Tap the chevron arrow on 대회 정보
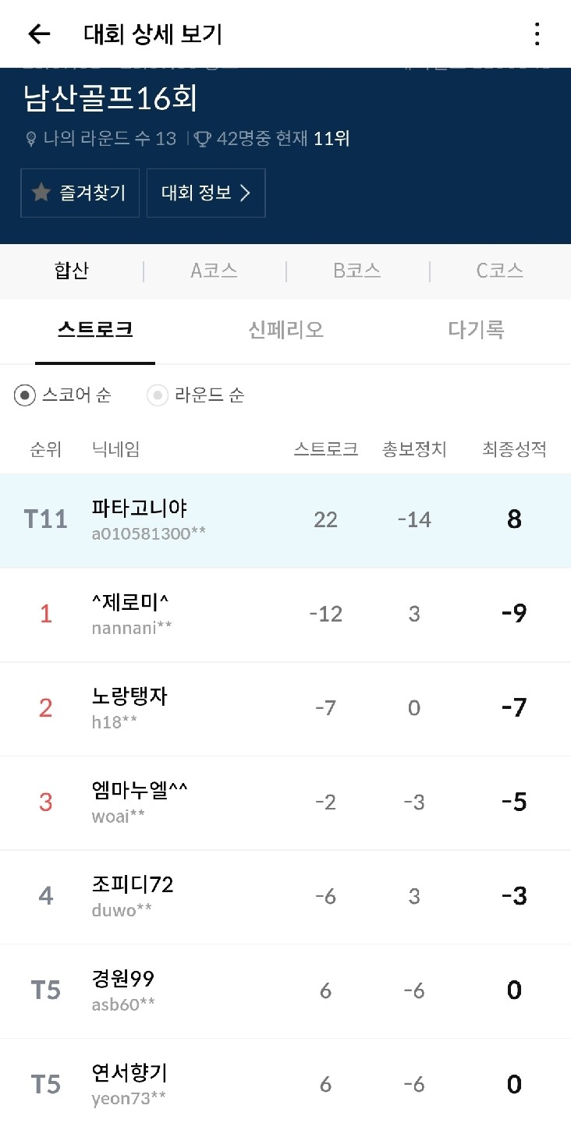The image size is (571, 1123). click(x=248, y=193)
